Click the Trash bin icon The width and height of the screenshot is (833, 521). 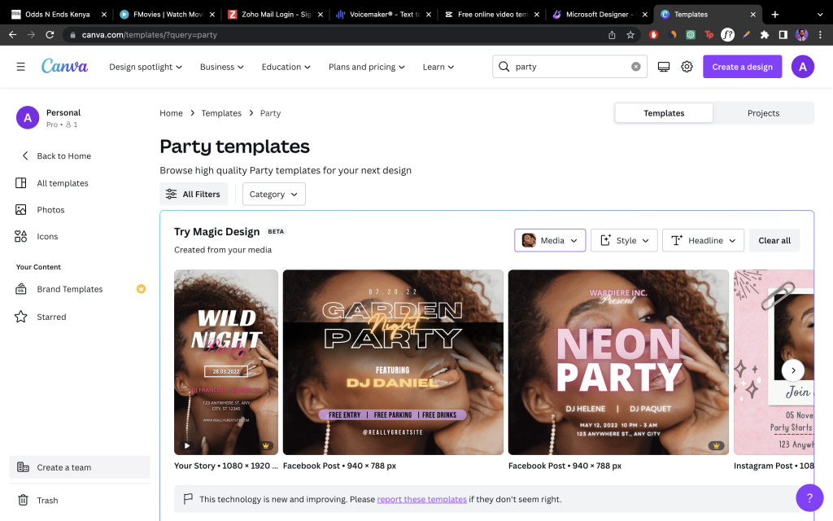23,500
